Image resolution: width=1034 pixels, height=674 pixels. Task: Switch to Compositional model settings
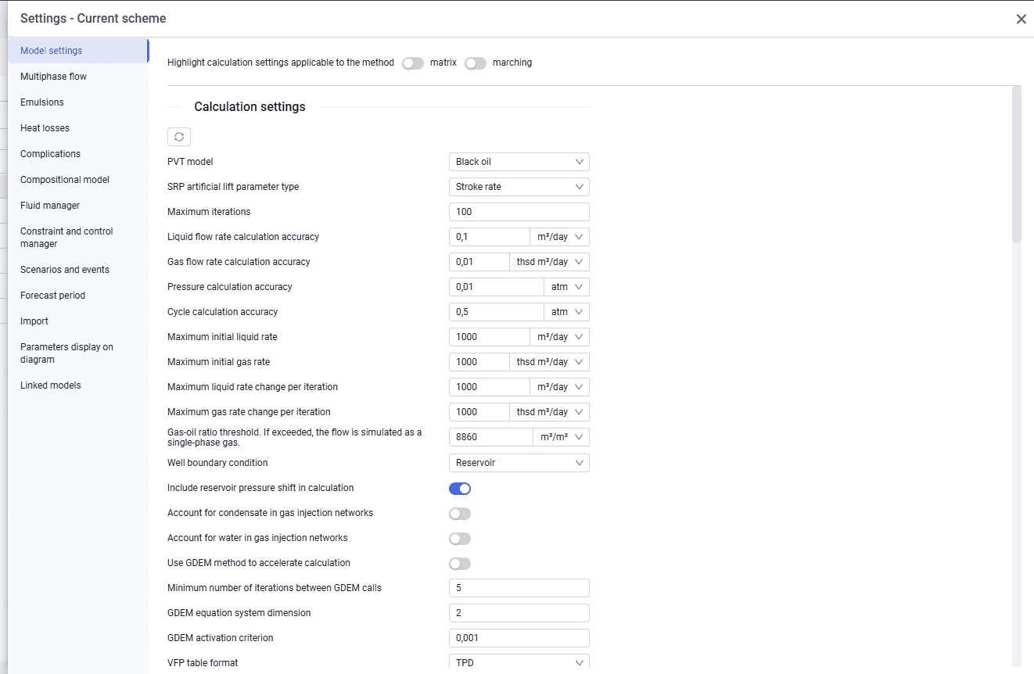coord(78,180)
